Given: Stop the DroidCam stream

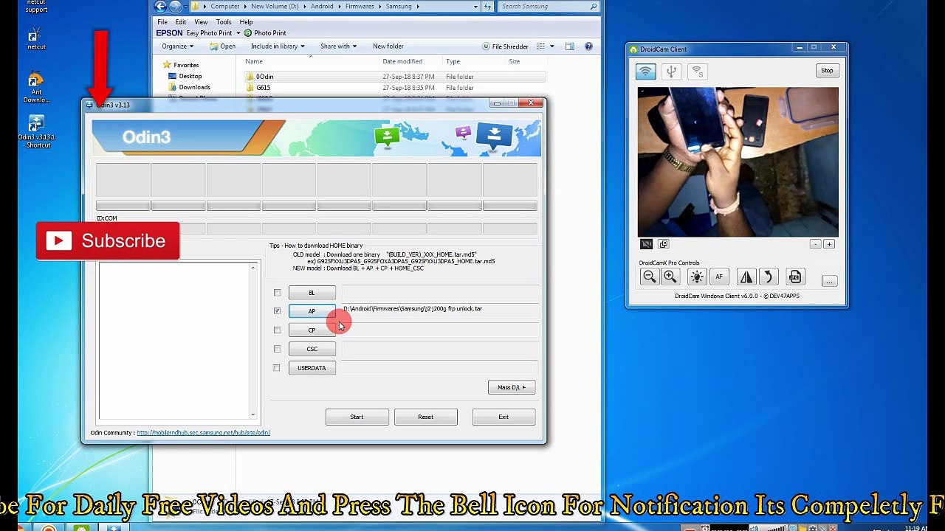Looking at the screenshot, I should [x=827, y=71].
